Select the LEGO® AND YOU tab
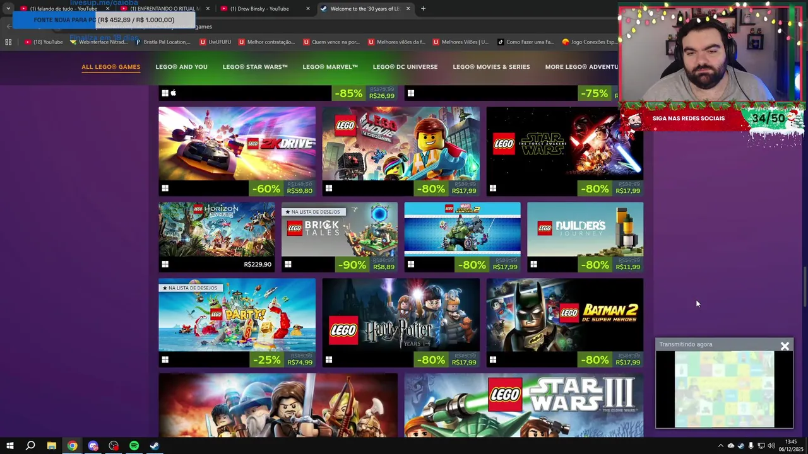The image size is (808, 454). 181,67
